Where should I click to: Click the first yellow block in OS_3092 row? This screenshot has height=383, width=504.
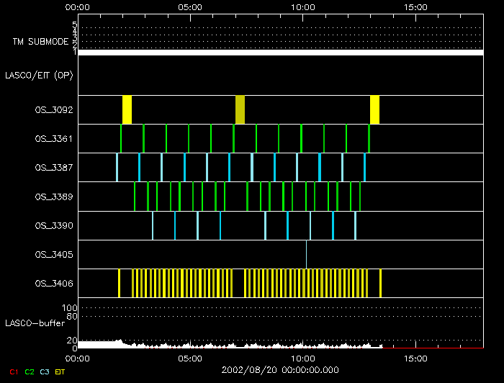(x=127, y=109)
